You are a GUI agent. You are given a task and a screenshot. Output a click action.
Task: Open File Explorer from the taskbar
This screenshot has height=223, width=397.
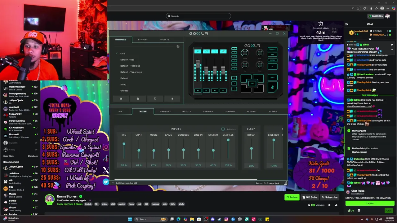coord(192,219)
